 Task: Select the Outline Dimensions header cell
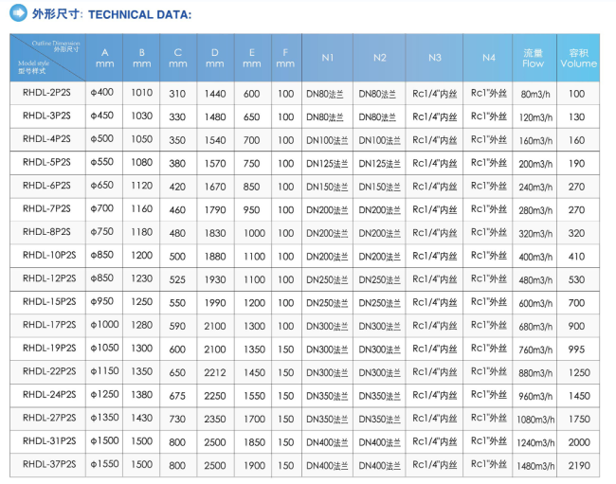47,58
